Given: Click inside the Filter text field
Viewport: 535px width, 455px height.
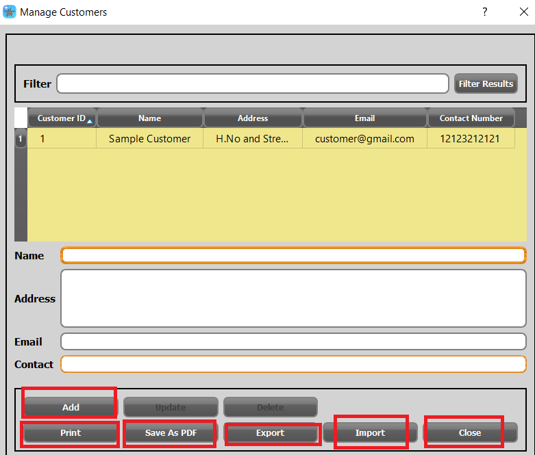Looking at the screenshot, I should point(252,83).
